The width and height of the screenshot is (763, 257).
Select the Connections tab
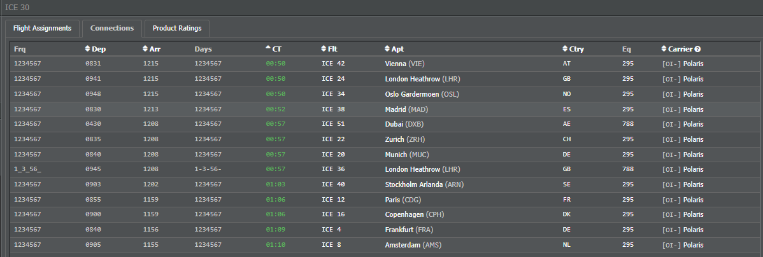tap(112, 28)
